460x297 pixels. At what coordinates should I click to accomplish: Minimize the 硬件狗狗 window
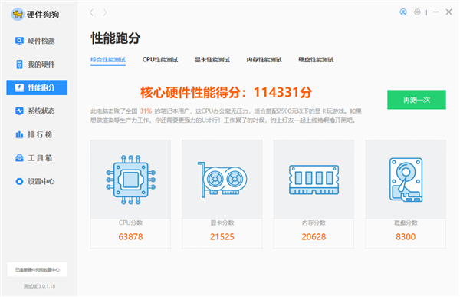[436, 12]
